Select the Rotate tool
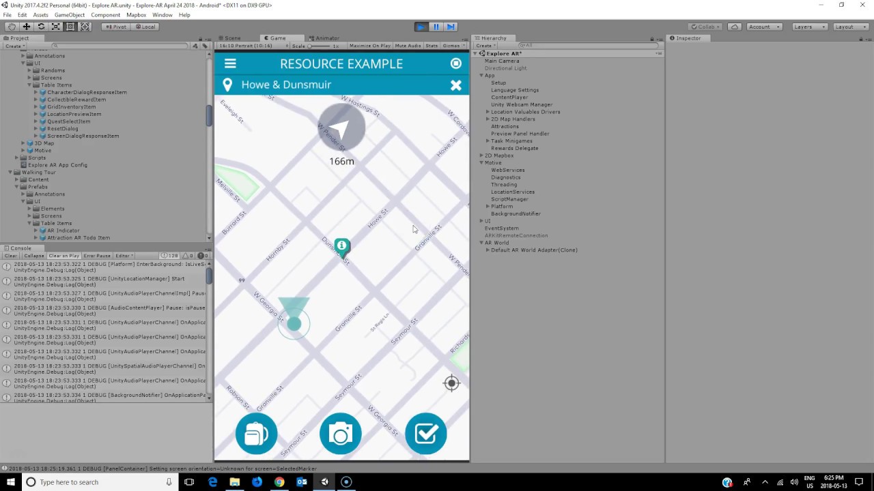 42,26
